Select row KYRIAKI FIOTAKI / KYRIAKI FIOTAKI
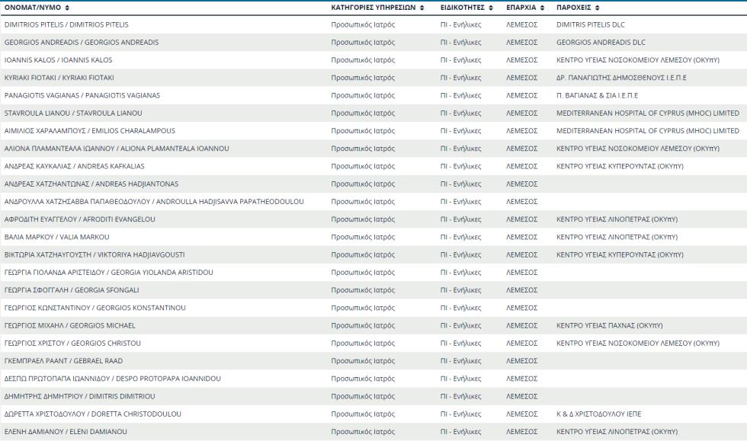747x441 pixels. [373, 78]
